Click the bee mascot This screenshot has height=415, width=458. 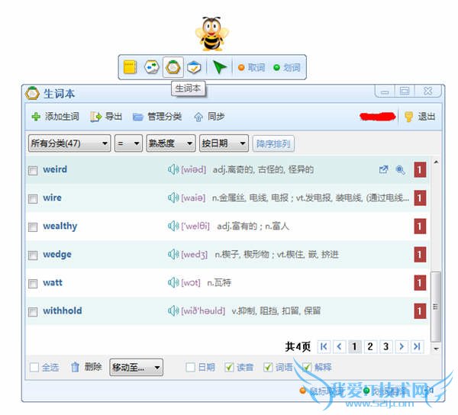point(211,34)
